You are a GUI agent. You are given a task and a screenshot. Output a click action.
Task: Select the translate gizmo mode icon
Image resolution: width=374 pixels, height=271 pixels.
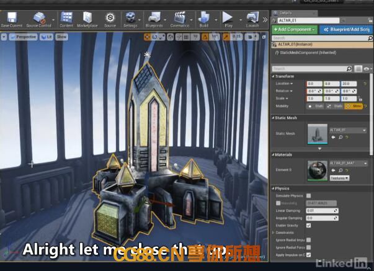click(x=148, y=37)
